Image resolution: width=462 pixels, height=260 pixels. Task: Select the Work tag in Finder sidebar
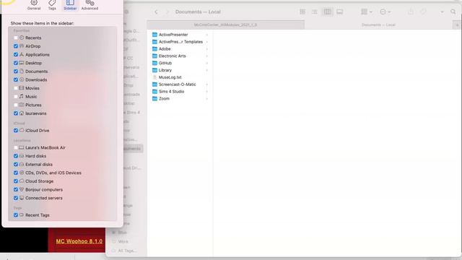point(123,241)
